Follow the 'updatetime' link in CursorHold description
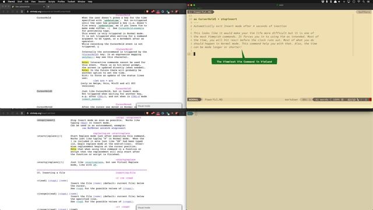Image resolution: width=373 pixels, height=210 pixels. [111, 20]
